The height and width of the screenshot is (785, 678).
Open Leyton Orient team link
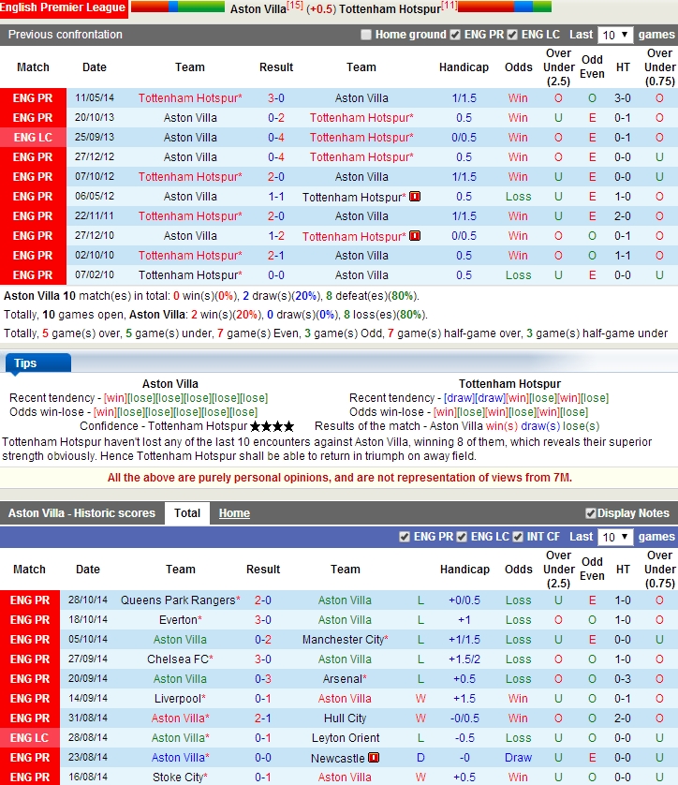point(346,738)
